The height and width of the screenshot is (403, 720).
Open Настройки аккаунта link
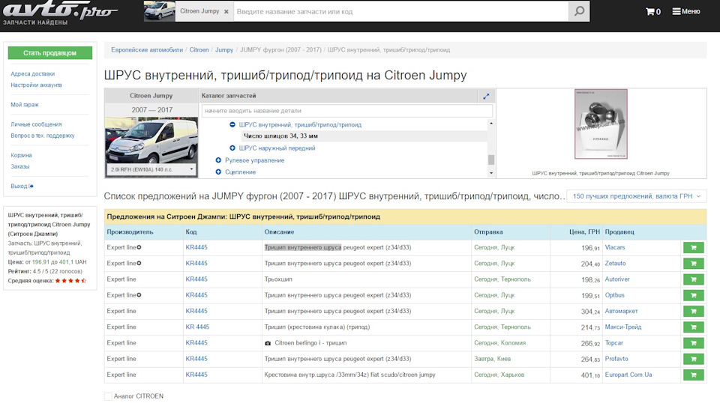[x=36, y=85]
